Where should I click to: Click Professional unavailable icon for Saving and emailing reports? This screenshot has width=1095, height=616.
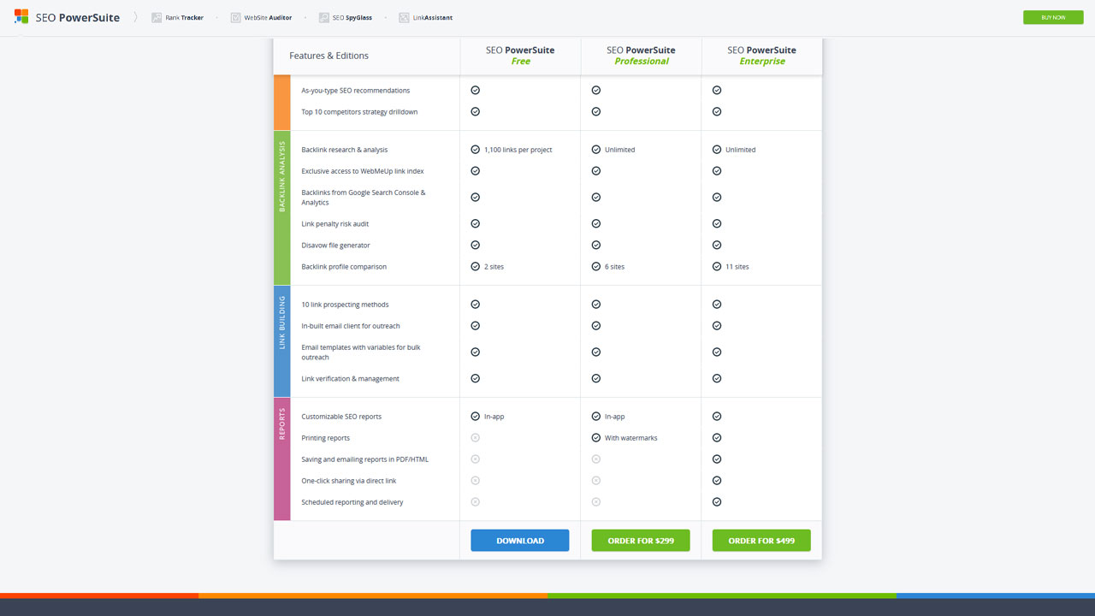click(x=596, y=459)
